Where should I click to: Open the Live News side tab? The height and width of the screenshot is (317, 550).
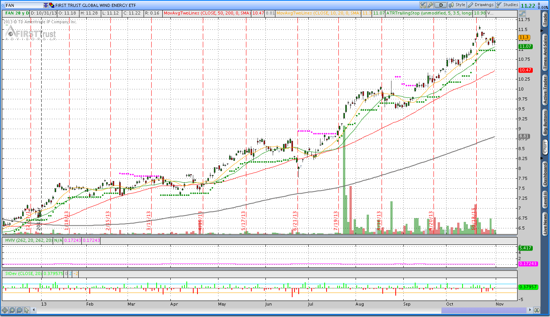point(545,224)
